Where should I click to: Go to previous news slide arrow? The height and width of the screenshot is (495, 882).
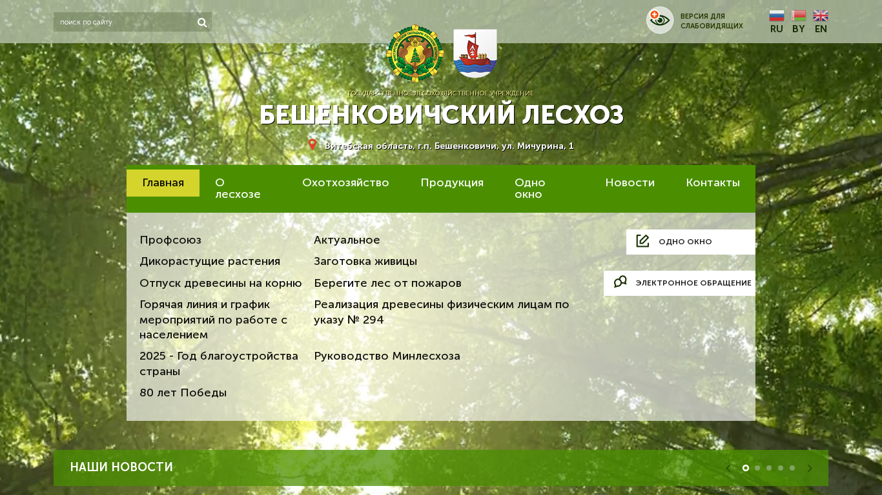point(728,468)
